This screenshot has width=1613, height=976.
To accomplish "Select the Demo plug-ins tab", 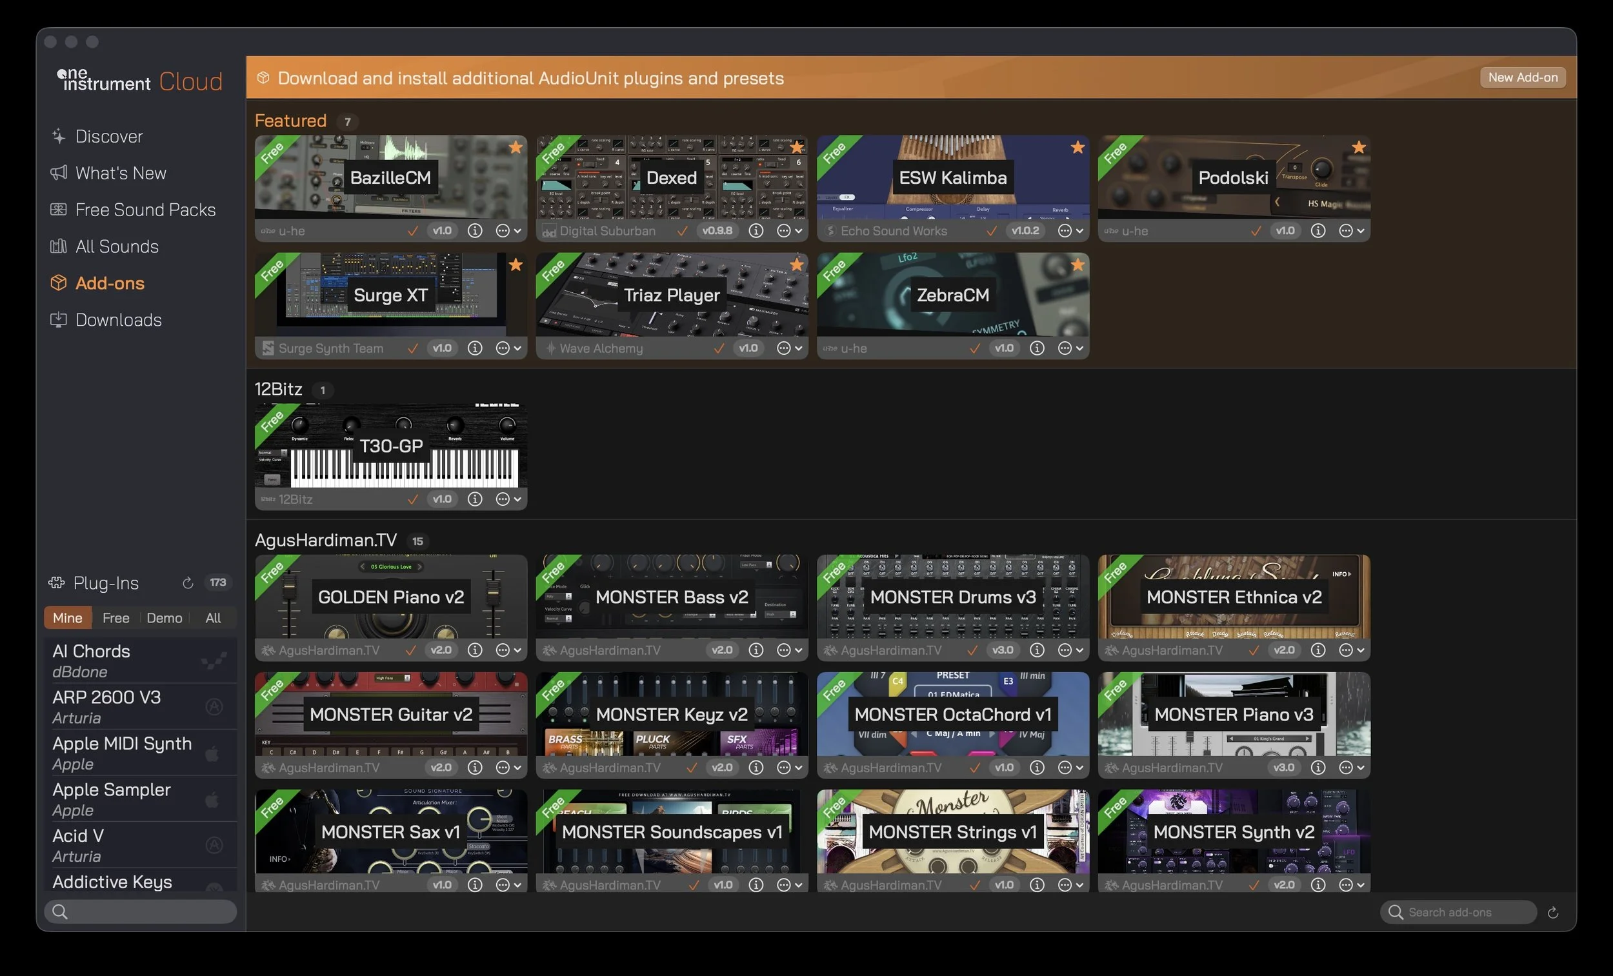I will (x=164, y=618).
